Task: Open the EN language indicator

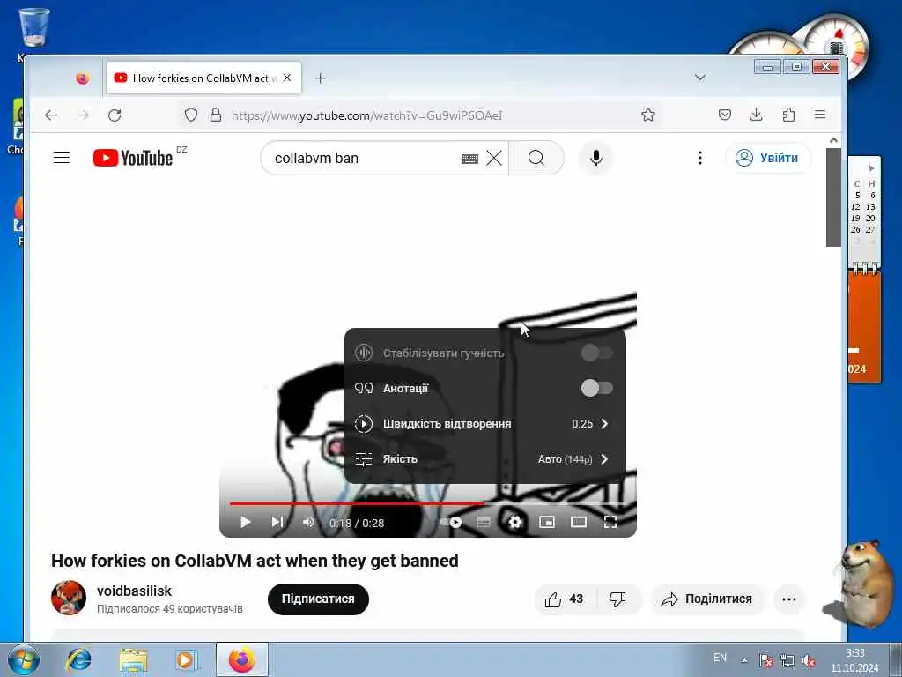Action: (720, 658)
